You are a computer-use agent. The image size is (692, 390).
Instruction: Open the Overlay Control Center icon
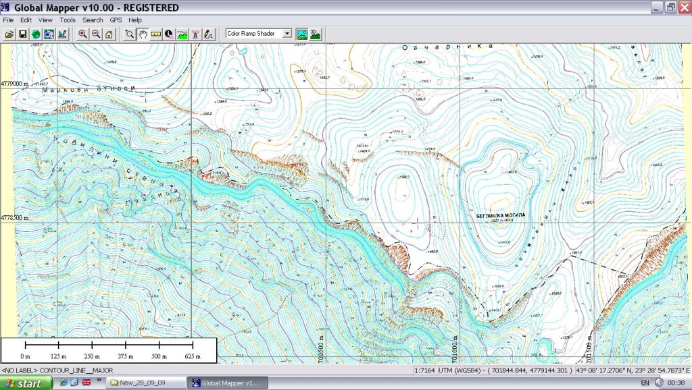[x=49, y=33]
